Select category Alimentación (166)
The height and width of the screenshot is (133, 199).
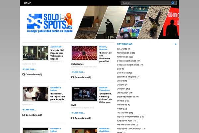click(126, 53)
